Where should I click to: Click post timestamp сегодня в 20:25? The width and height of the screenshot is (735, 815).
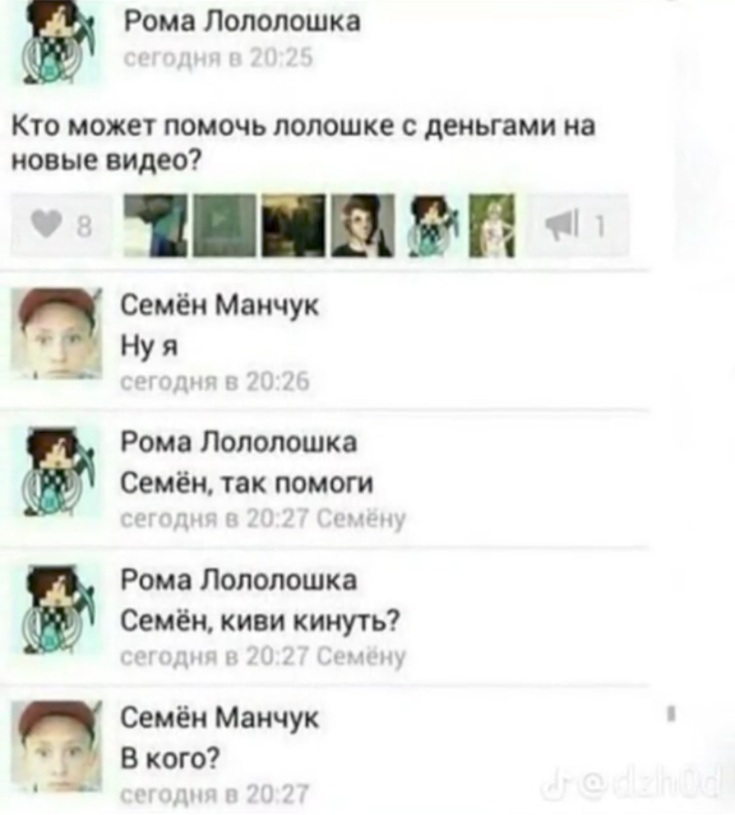(x=219, y=59)
